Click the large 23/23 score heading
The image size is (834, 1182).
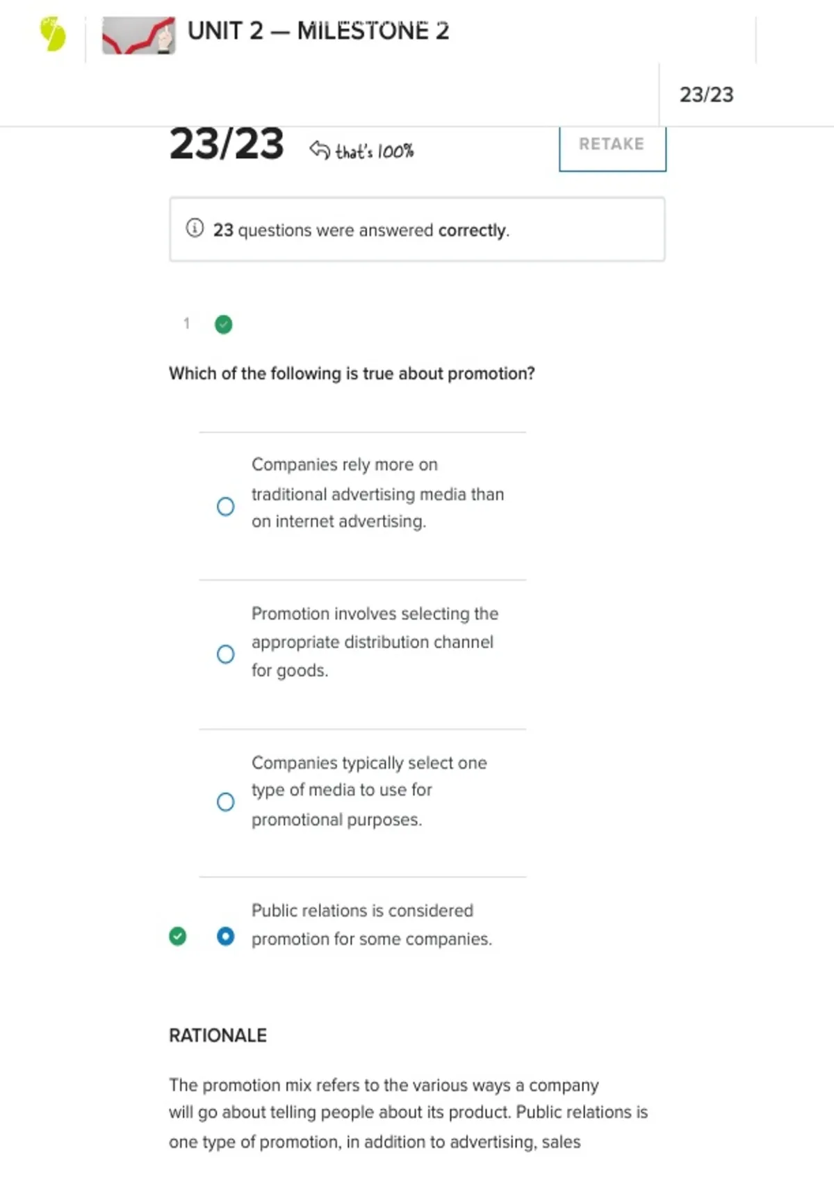click(227, 144)
